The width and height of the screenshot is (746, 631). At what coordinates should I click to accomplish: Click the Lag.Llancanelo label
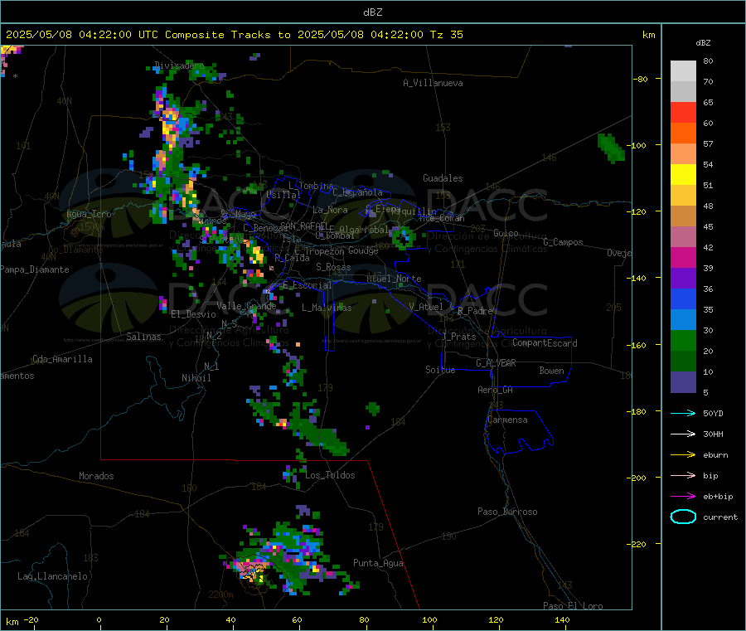tap(52, 576)
